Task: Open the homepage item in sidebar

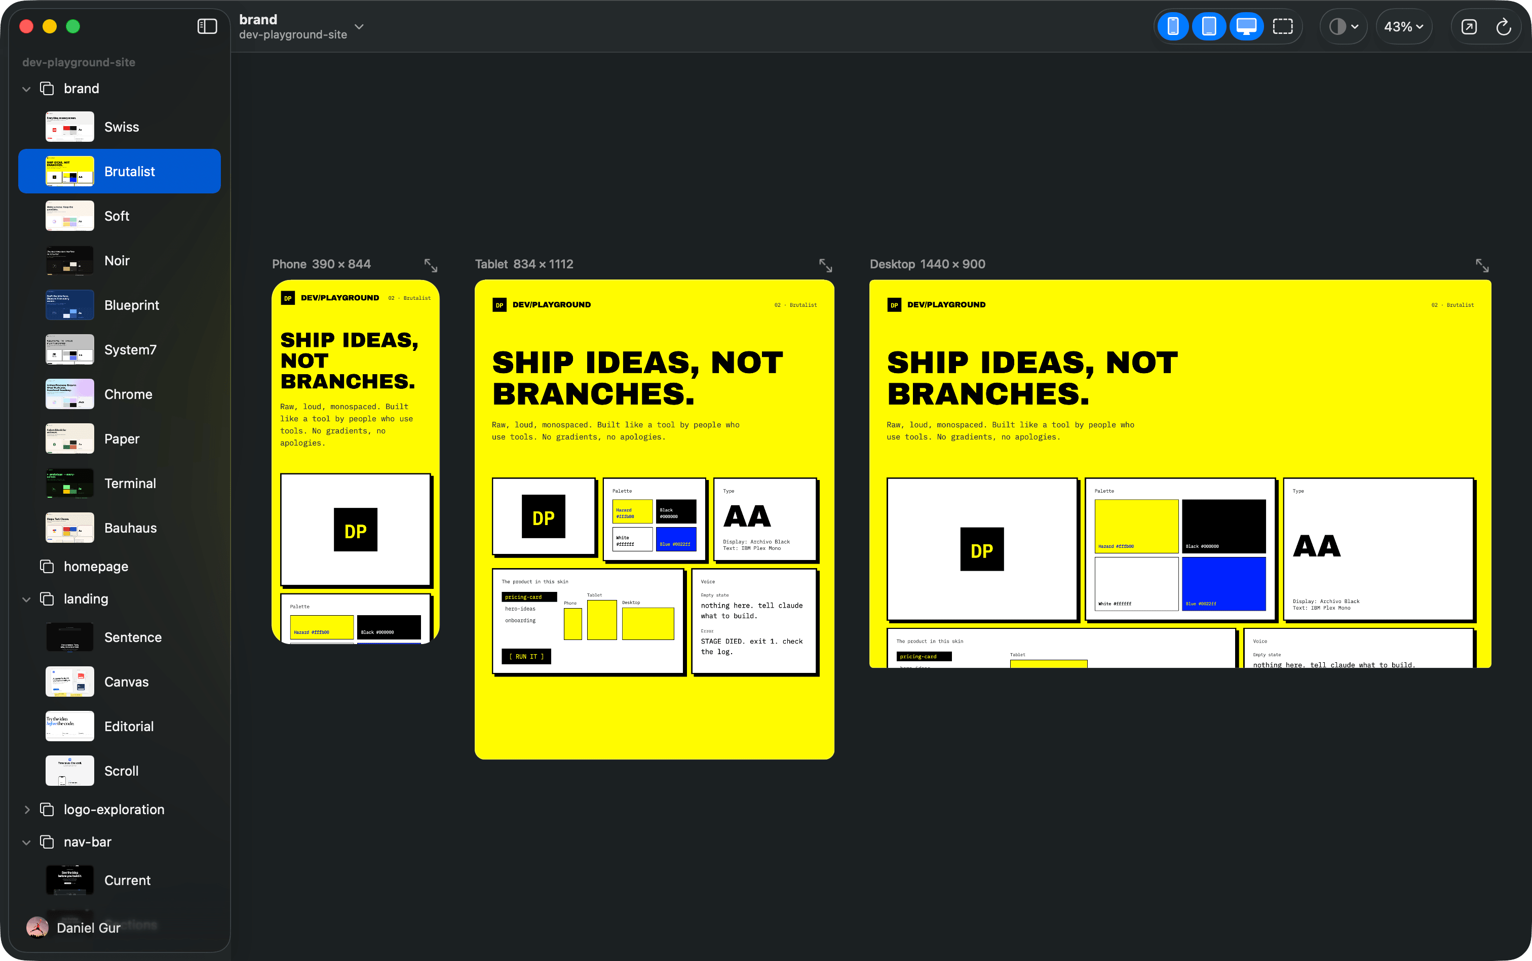Action: pyautogui.click(x=120, y=566)
